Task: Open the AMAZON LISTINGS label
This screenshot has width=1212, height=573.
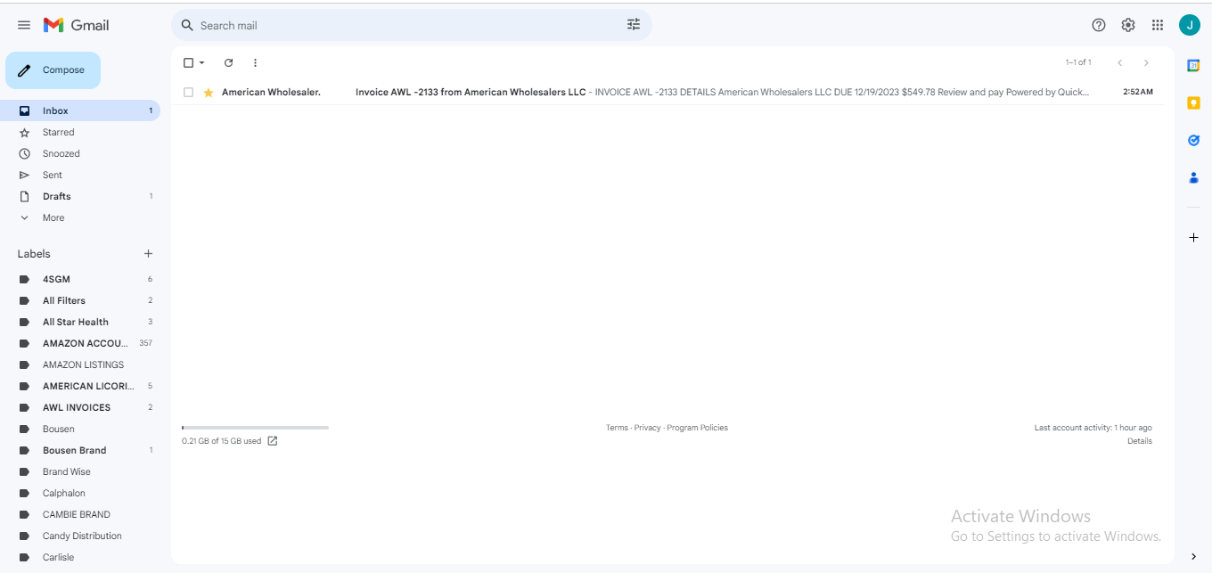Action: pyautogui.click(x=80, y=364)
